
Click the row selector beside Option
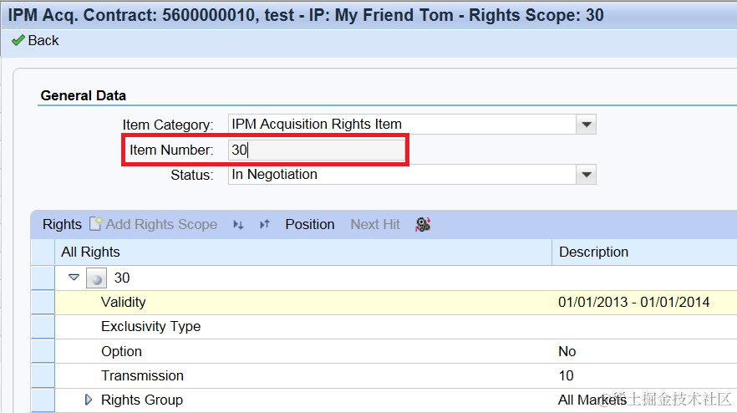[x=43, y=351]
